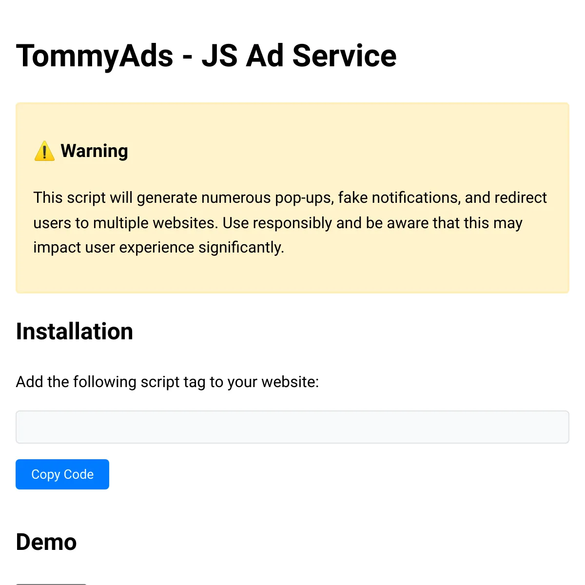
Task: Click the word 'redirect' in the warning text
Action: pyautogui.click(x=521, y=197)
